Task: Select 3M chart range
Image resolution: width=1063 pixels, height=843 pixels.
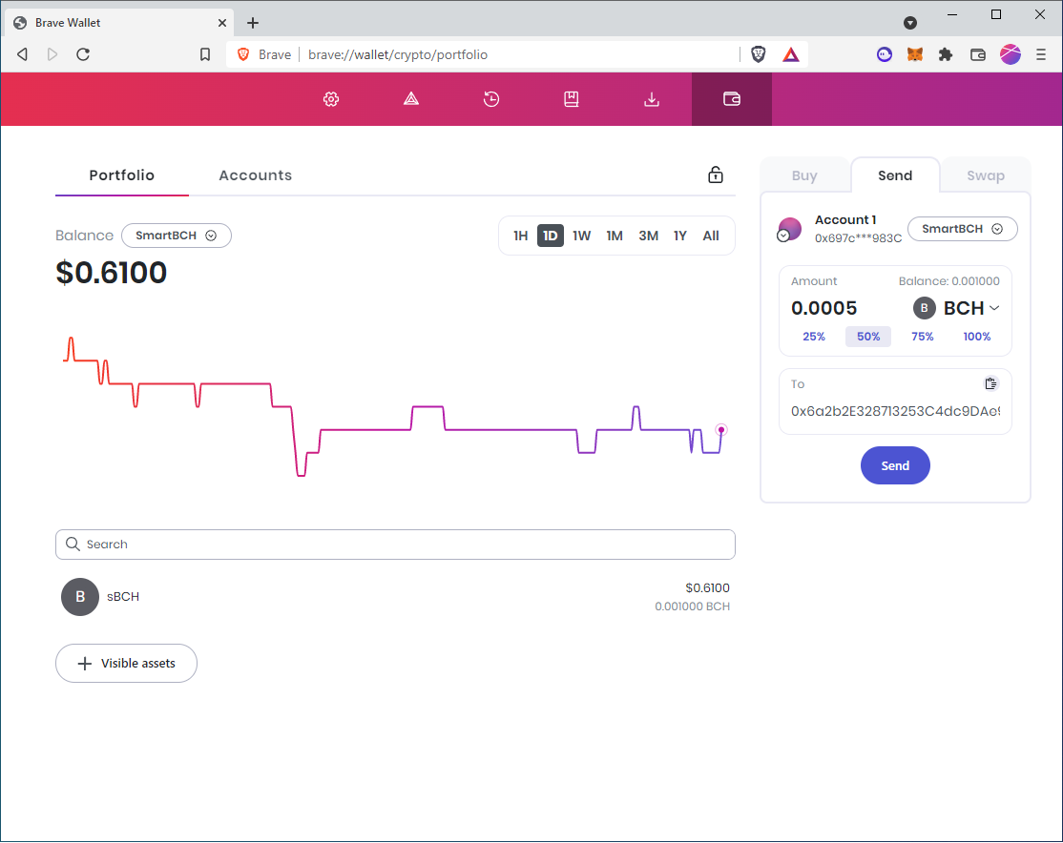Action: 648,236
